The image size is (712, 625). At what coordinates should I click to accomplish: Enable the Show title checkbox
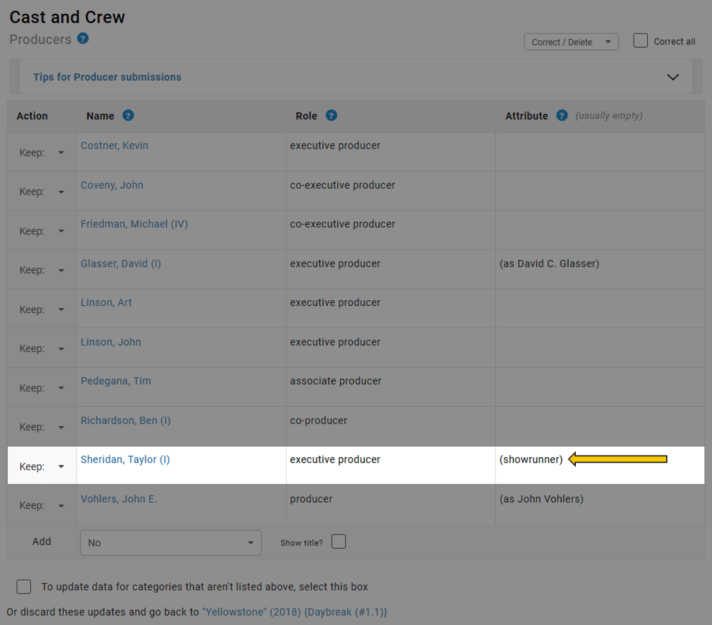(x=338, y=542)
